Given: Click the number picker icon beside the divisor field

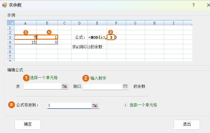Looking at the screenshot, I should [125, 86].
